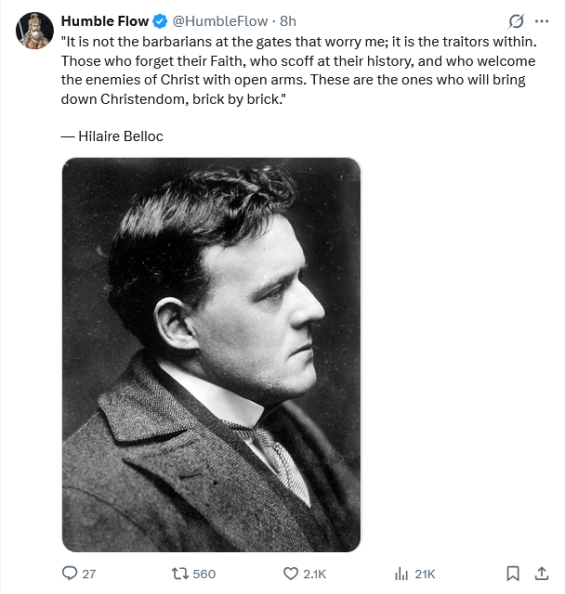
Task: Click the 27 replies count
Action: [x=89, y=574]
